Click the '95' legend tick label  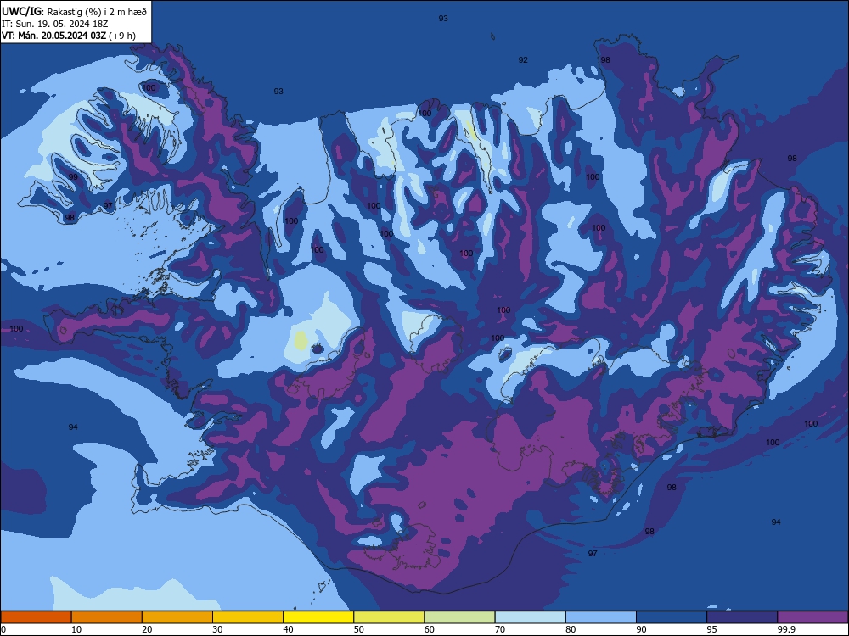[x=712, y=629]
